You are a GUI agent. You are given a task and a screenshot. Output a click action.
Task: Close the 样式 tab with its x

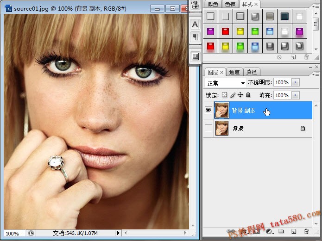[x=256, y=4]
